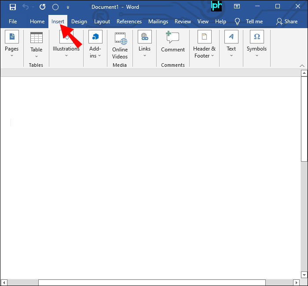Image resolution: width=308 pixels, height=286 pixels.
Task: Open the File tab
Action: tap(13, 22)
